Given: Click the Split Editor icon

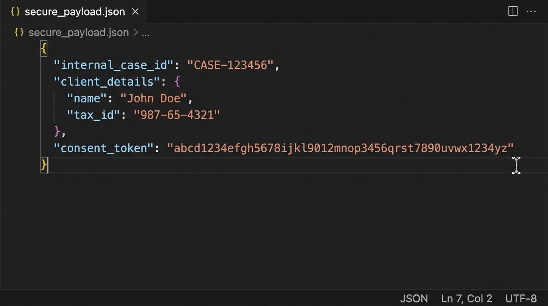Looking at the screenshot, I should [513, 12].
